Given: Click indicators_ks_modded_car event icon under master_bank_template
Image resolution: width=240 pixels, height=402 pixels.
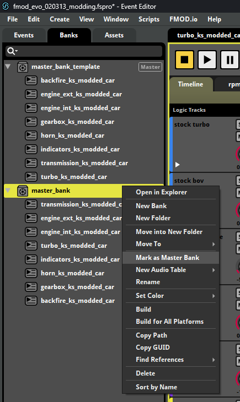Looking at the screenshot, I should tap(31, 149).
